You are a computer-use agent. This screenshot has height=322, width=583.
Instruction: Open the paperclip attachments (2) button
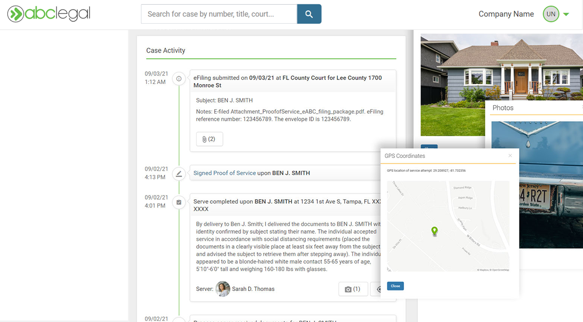pos(209,139)
